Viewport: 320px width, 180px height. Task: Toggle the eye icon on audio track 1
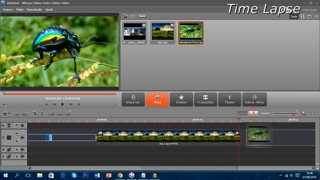(22, 156)
